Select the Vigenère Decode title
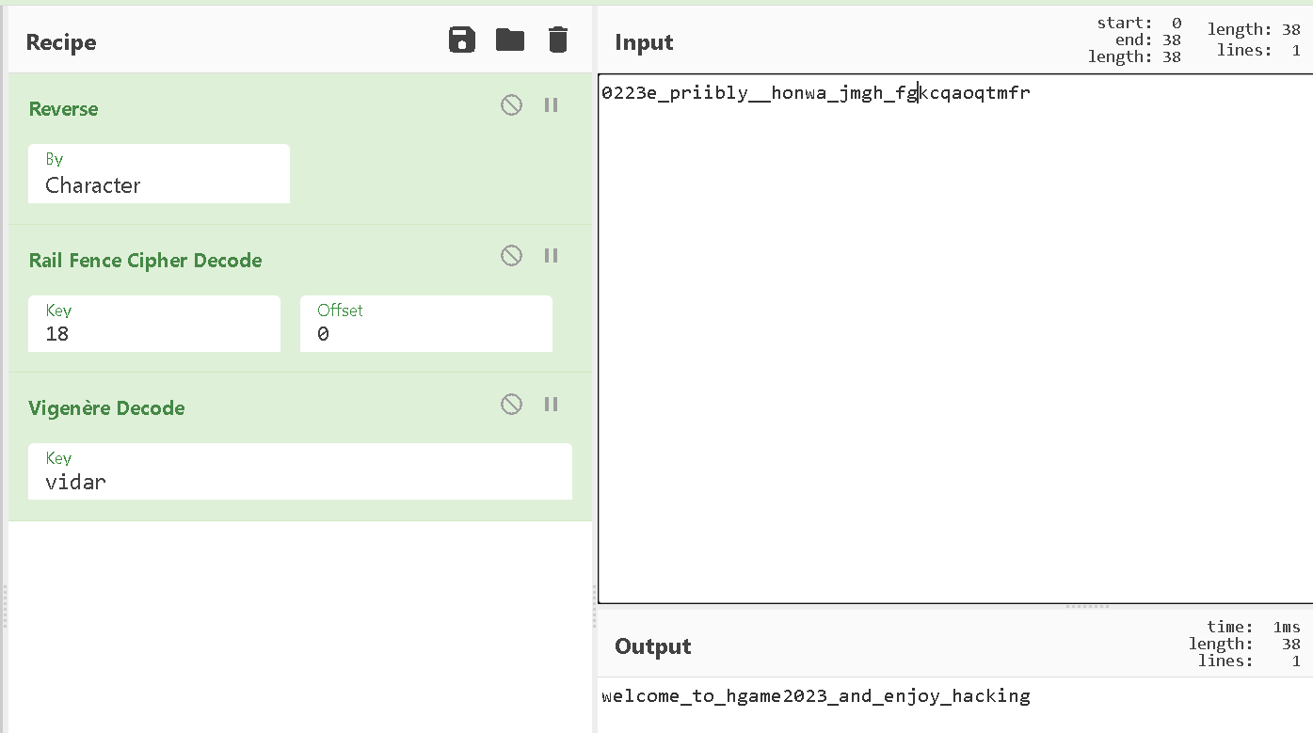 click(106, 408)
